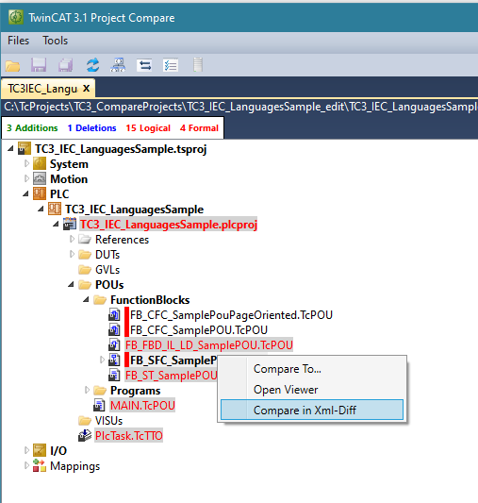Click the Refresh comparison toolbar icon
This screenshot has height=503, width=478.
(92, 65)
